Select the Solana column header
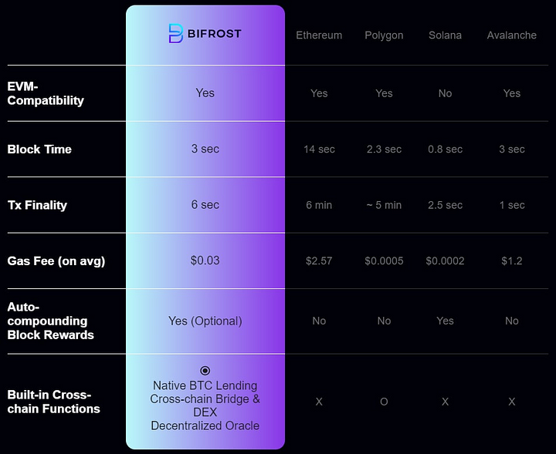 tap(445, 35)
